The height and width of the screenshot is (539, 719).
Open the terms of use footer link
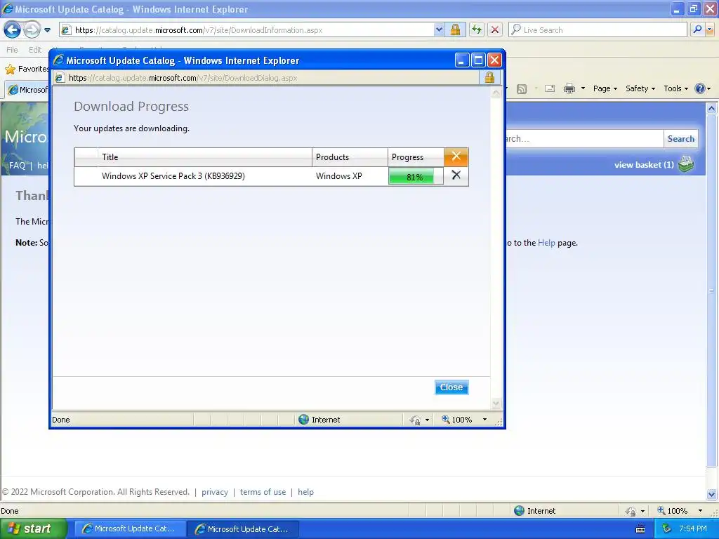point(263,492)
